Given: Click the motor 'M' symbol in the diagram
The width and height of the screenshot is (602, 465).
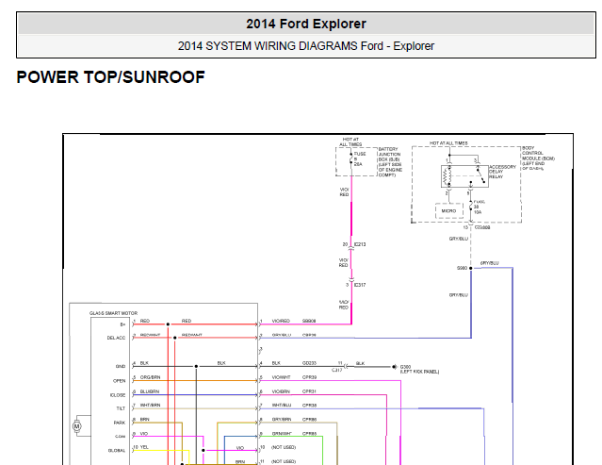Looking at the screenshot, I should pyautogui.click(x=77, y=426).
